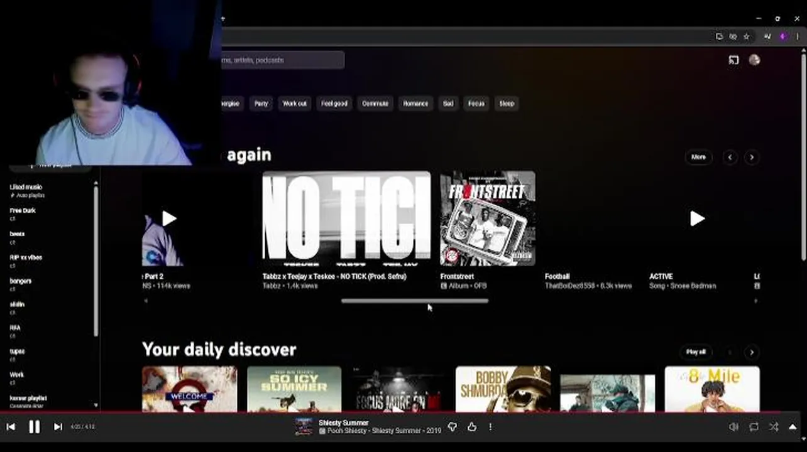Click the sidebar scrollbar's down arrow
This screenshot has height=452, width=807.
[96, 406]
